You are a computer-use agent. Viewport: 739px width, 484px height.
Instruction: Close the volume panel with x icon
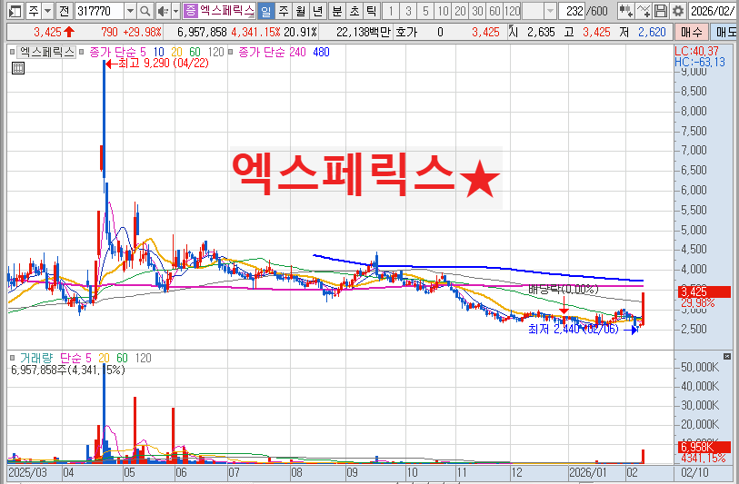[x=727, y=356]
